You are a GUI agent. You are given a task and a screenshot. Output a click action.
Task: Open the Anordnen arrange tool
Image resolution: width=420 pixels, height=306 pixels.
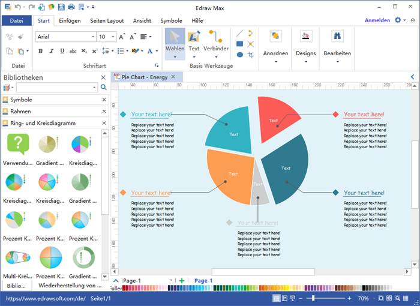tap(275, 42)
